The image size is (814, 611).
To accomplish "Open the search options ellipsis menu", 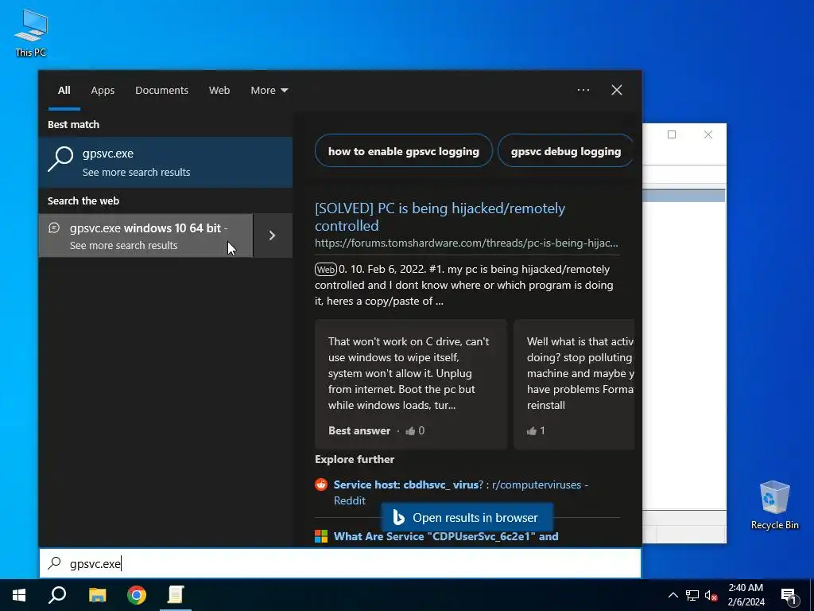I will tap(583, 90).
